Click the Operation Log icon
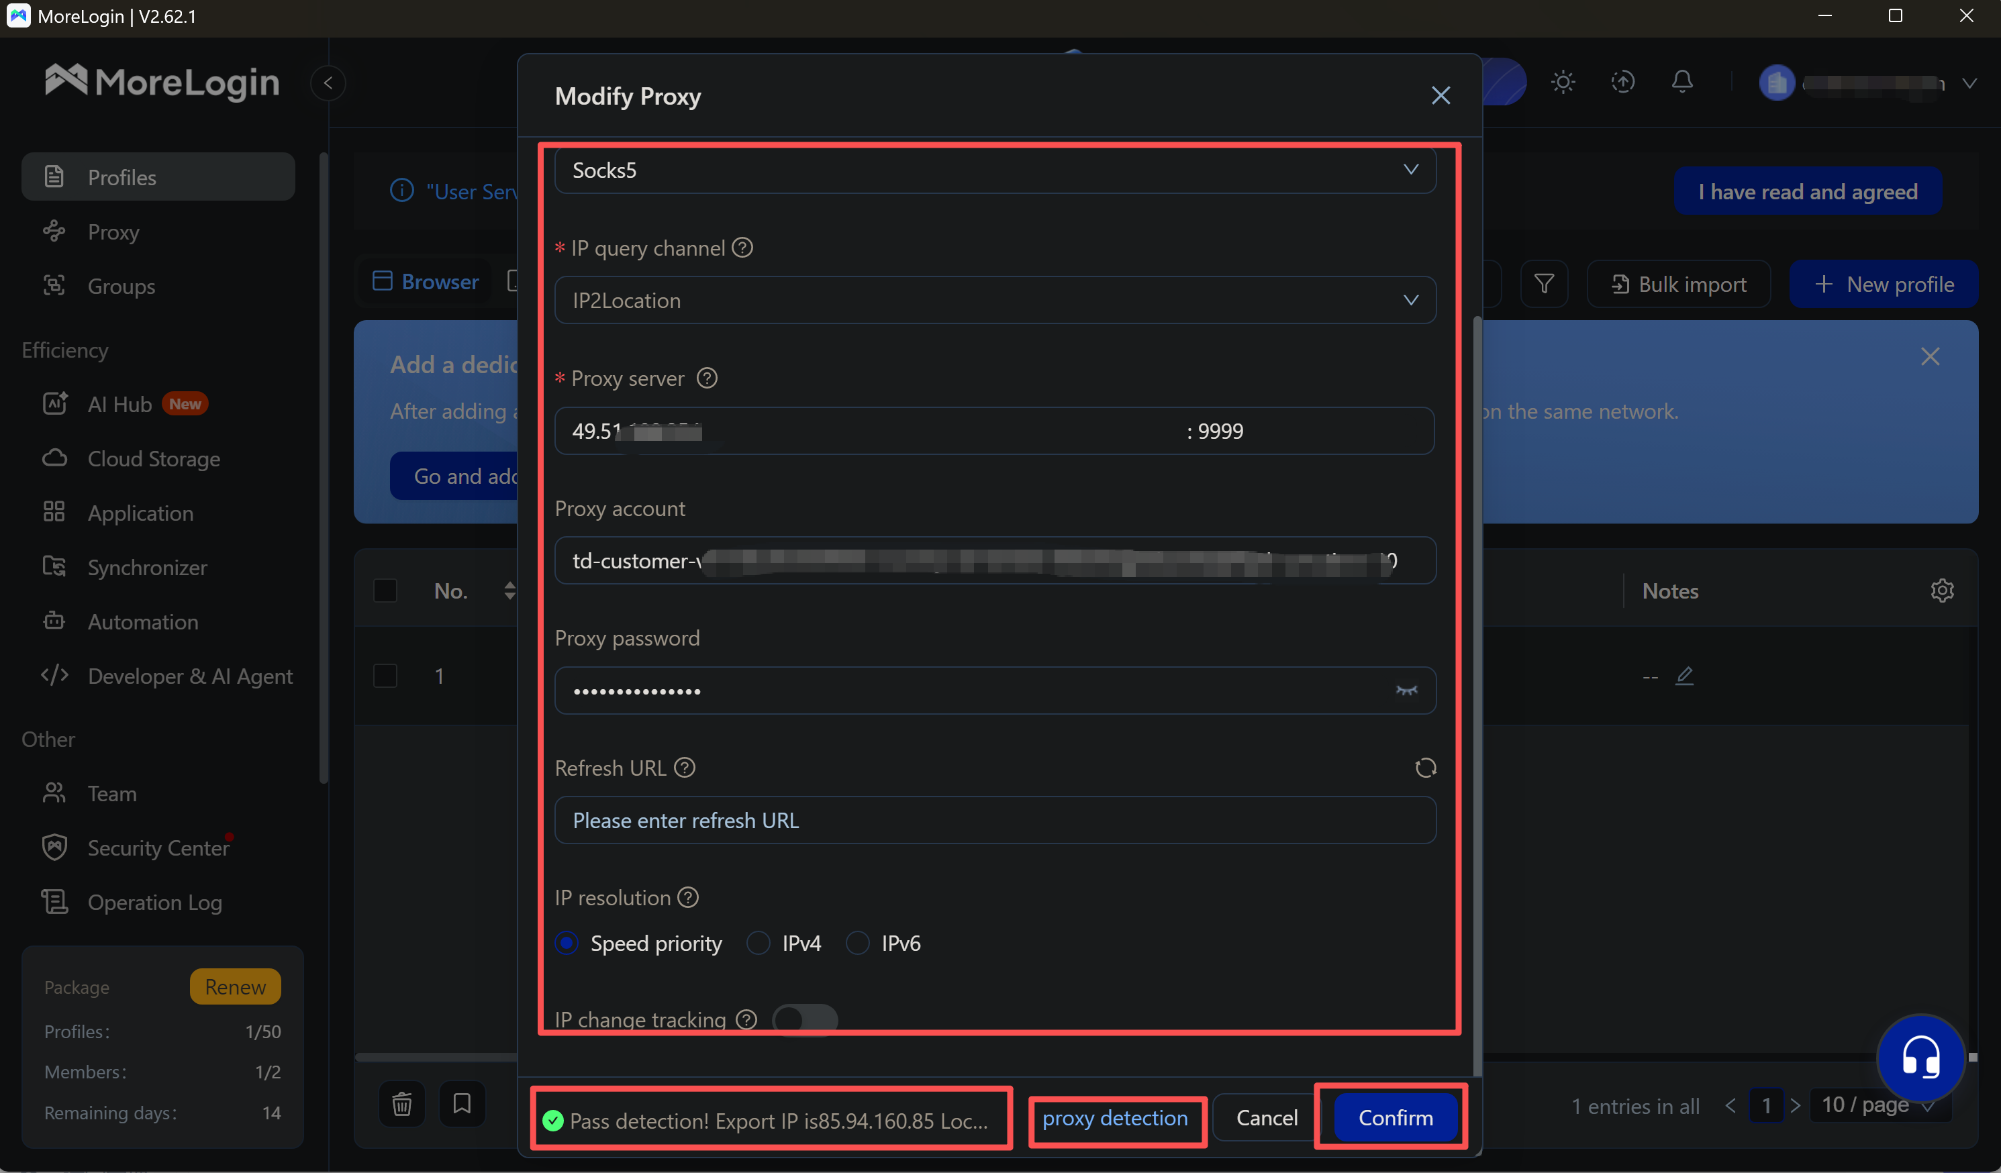 tap(54, 902)
